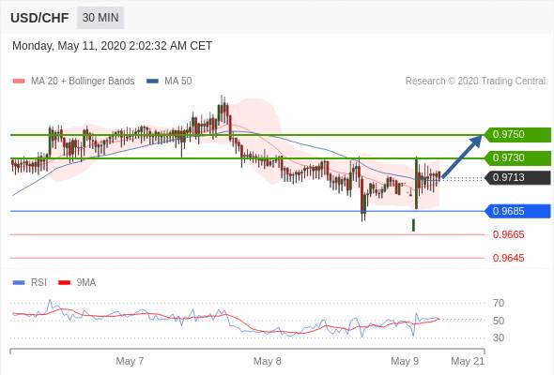This screenshot has width=554, height=375.
Task: Click the Research © 2020 Trading Central credit
Action: pyautogui.click(x=475, y=82)
